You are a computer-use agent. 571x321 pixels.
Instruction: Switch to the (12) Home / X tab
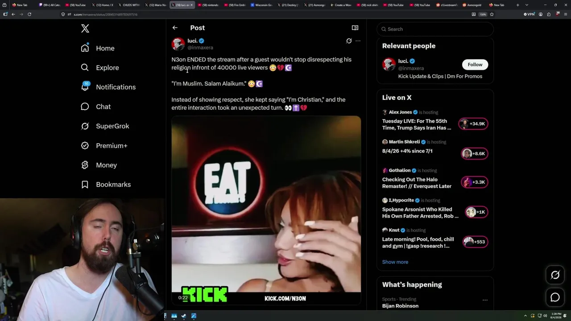(102, 5)
